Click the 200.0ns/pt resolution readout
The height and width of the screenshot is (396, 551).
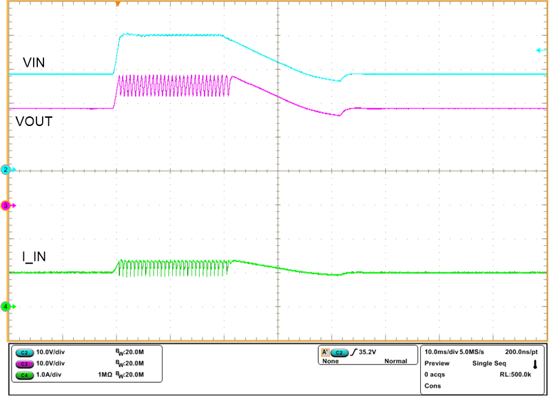pyautogui.click(x=521, y=352)
